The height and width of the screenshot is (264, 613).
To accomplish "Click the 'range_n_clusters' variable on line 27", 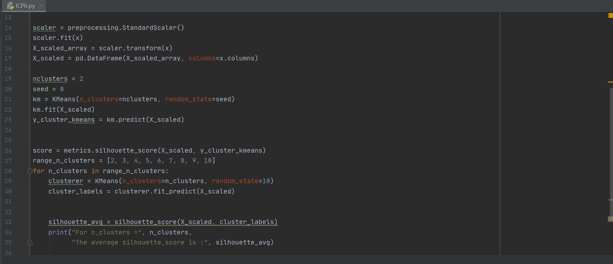I will point(64,160).
